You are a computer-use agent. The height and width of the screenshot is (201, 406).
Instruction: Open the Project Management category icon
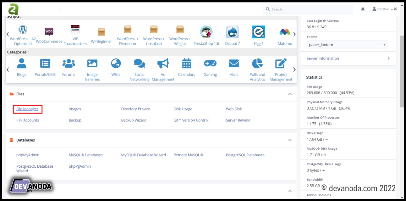[x=281, y=64]
